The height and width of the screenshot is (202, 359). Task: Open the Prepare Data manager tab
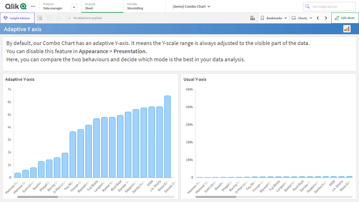click(x=53, y=6)
